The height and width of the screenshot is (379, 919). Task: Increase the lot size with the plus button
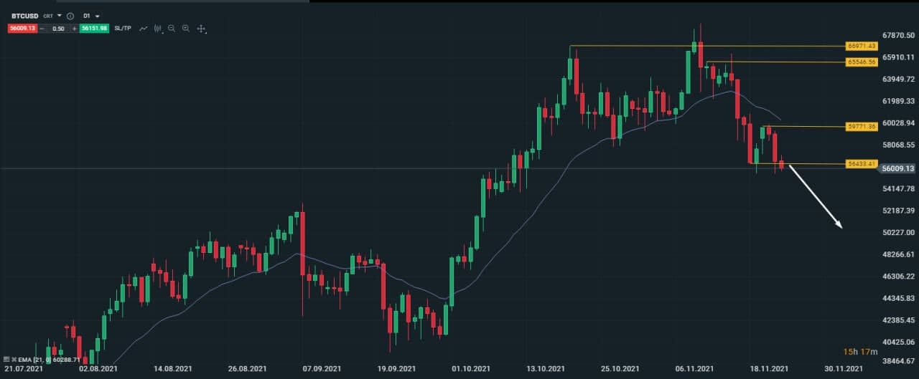click(74, 29)
